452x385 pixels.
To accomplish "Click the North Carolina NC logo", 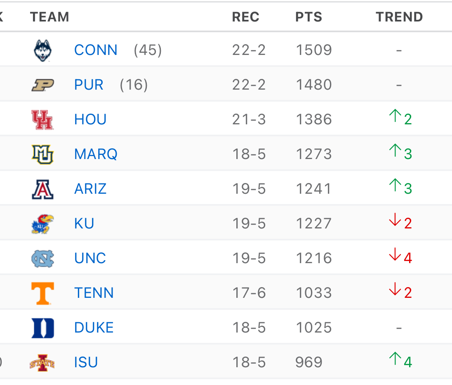I will (x=42, y=259).
